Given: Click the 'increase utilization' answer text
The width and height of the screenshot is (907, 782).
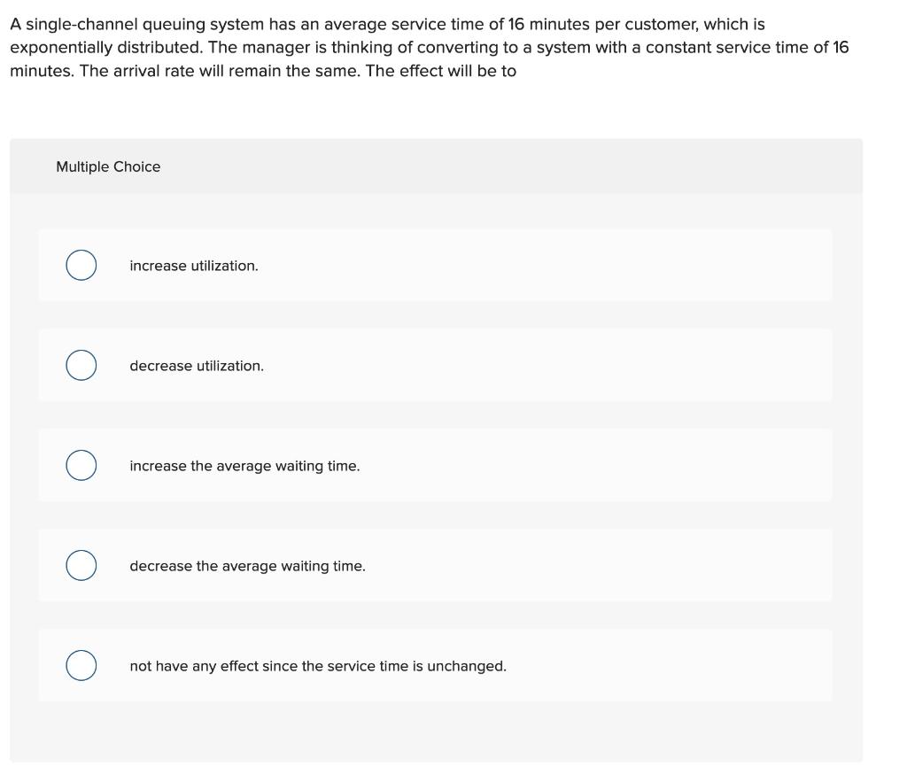Looking at the screenshot, I should click(193, 265).
